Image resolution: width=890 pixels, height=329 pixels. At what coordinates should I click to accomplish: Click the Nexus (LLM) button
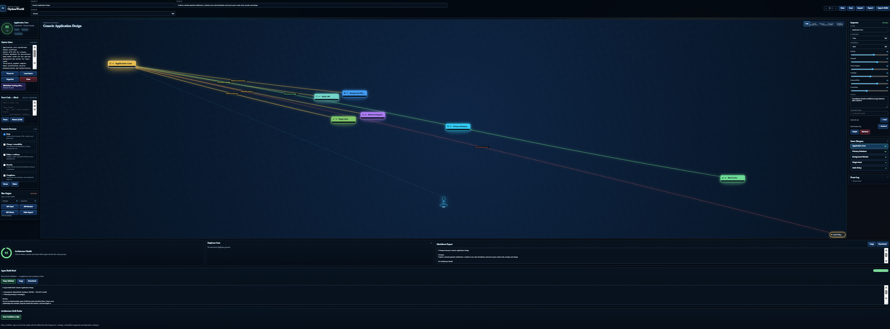pos(17,120)
